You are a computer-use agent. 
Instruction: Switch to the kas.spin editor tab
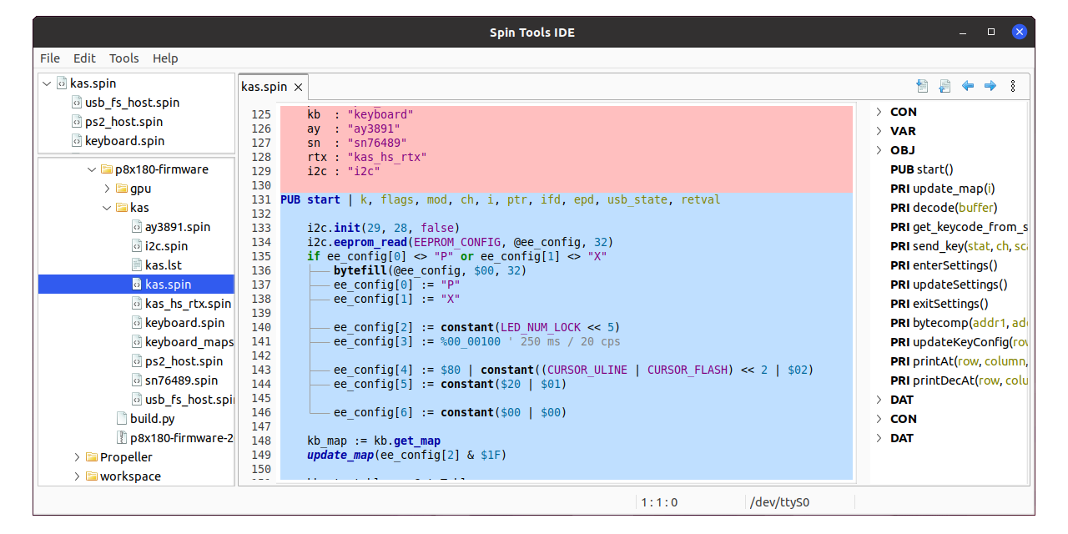coord(265,86)
